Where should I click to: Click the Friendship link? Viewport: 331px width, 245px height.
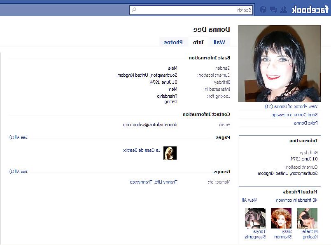167,96
